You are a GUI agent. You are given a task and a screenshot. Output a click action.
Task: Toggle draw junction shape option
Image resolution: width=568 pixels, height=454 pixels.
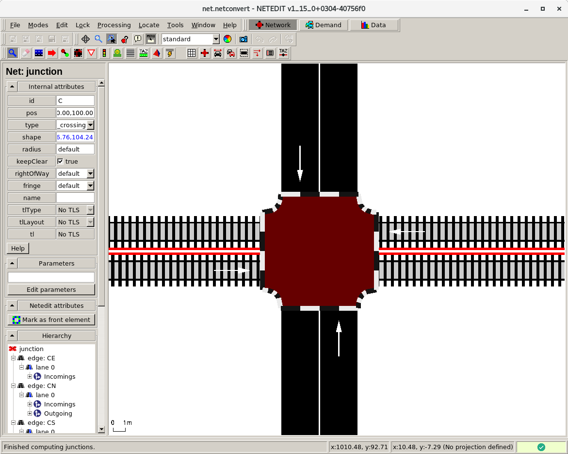(x=205, y=53)
